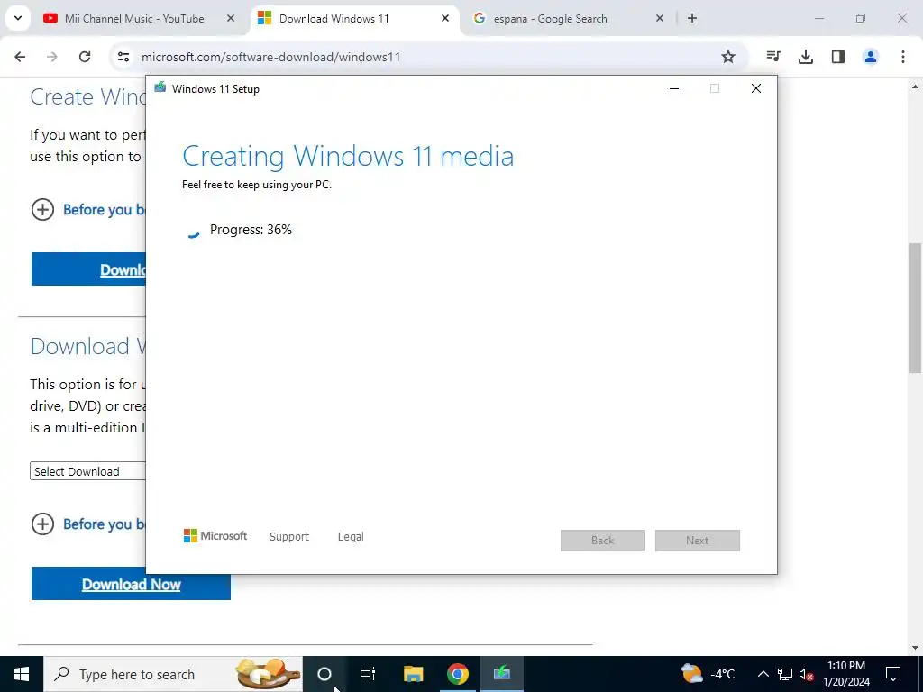Close the Download Windows 11 tab

[445, 19]
